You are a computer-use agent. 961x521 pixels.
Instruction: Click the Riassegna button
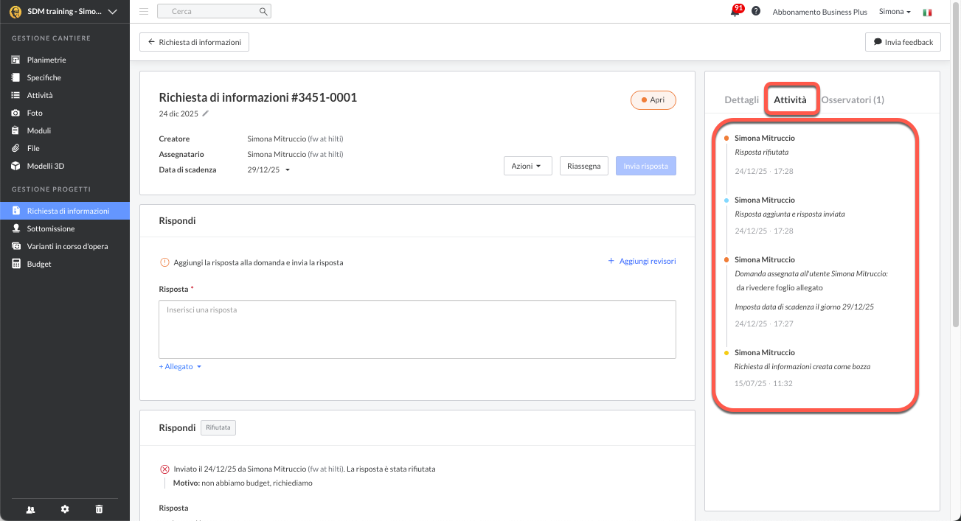tap(584, 166)
